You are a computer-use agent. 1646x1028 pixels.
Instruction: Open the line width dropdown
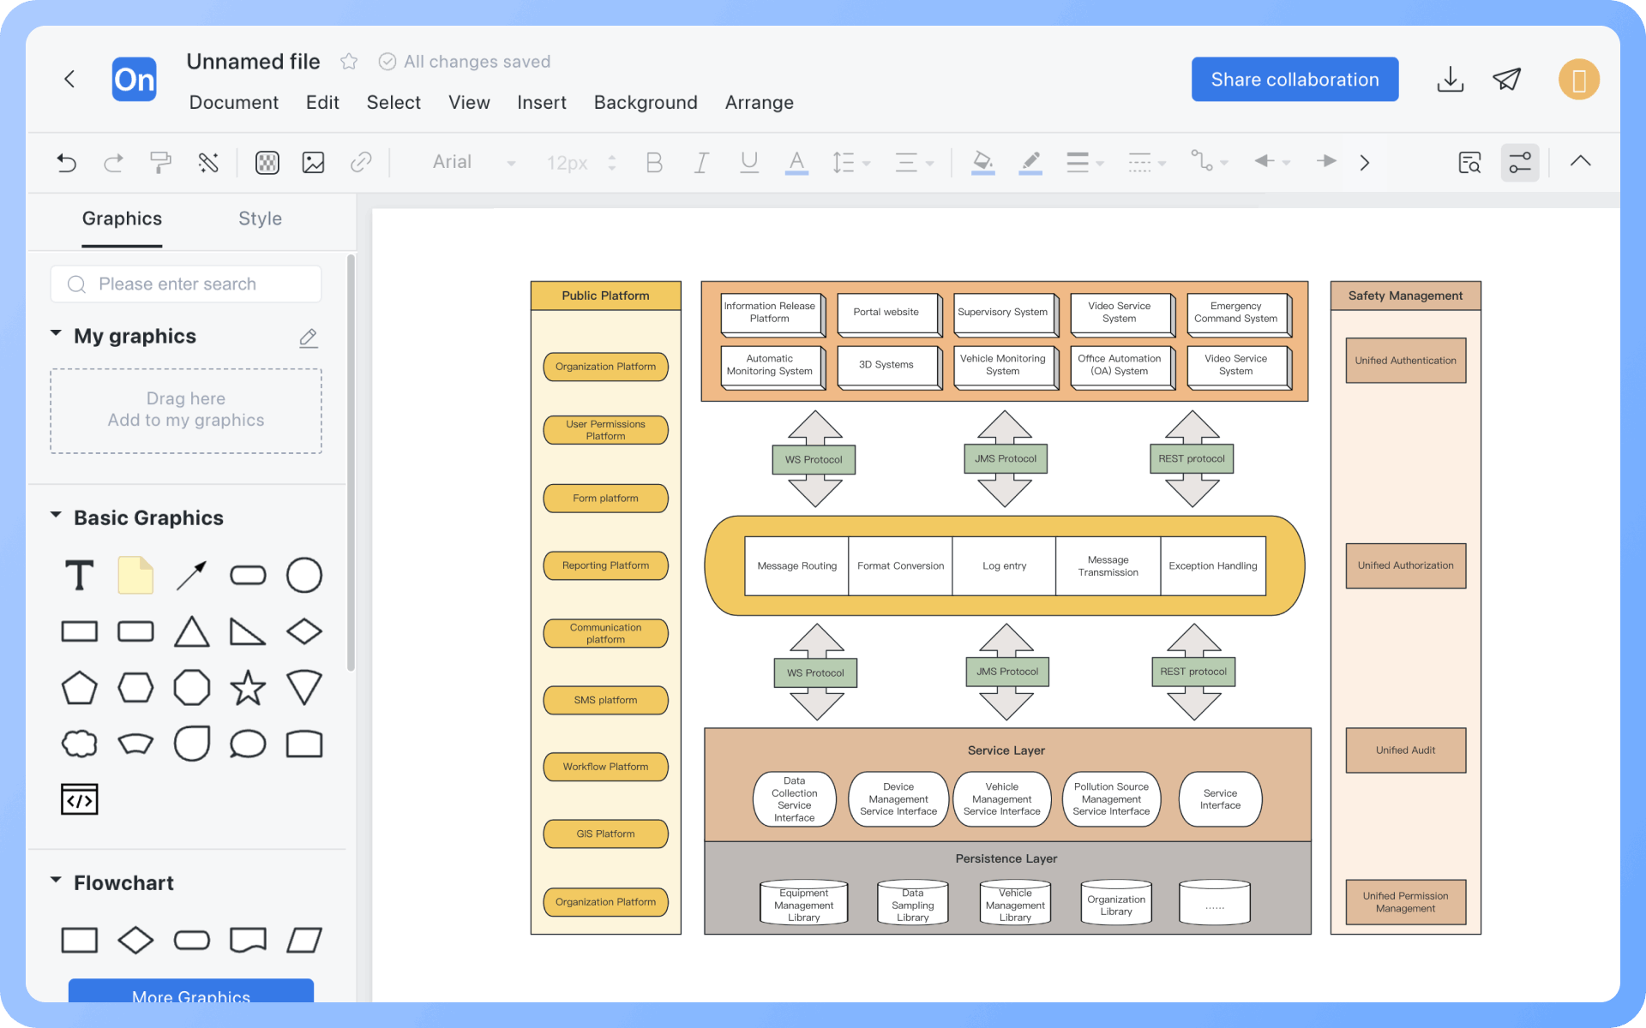[1084, 162]
